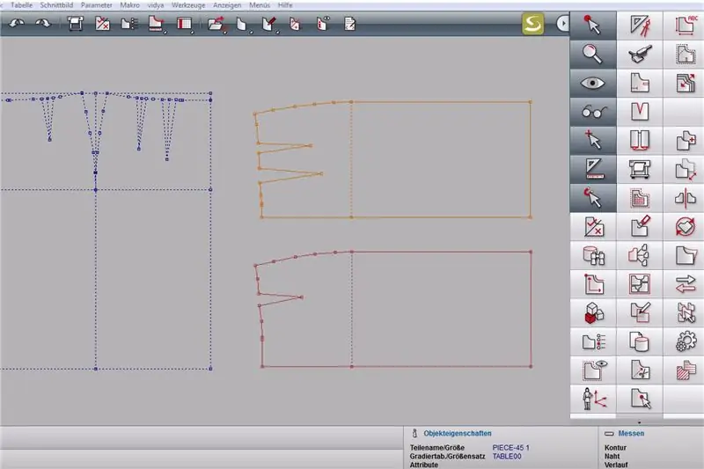Viewport: 704px width, 469px height.
Task: Click panel check-and-cross piece icon
Action: [592, 227]
